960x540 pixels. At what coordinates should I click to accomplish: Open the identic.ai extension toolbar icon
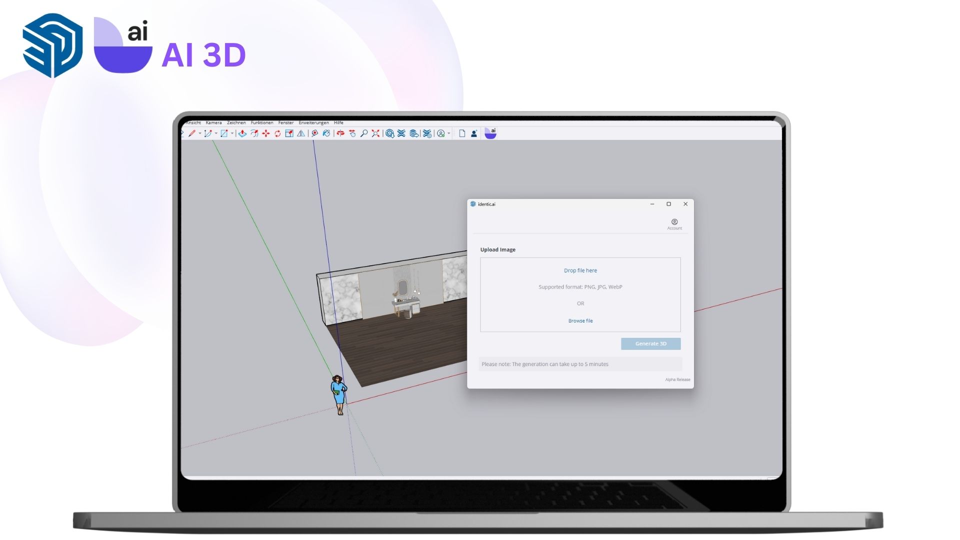490,133
